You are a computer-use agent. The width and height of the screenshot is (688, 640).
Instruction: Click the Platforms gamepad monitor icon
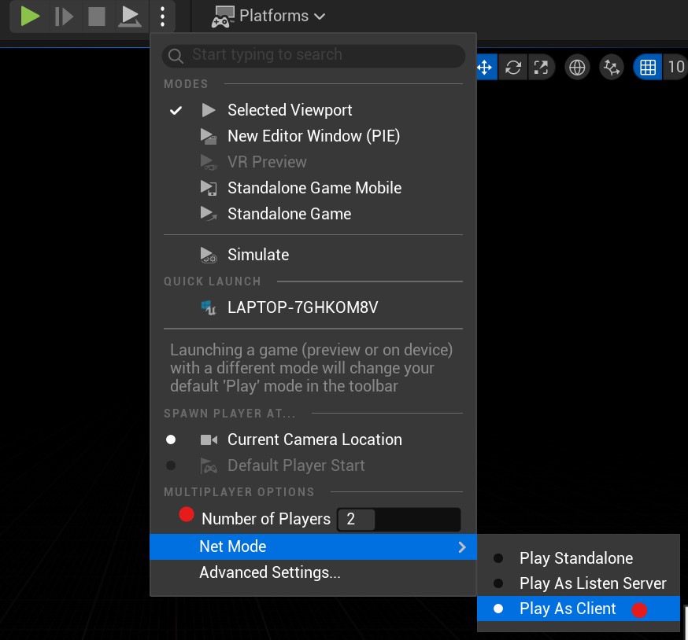coord(223,17)
